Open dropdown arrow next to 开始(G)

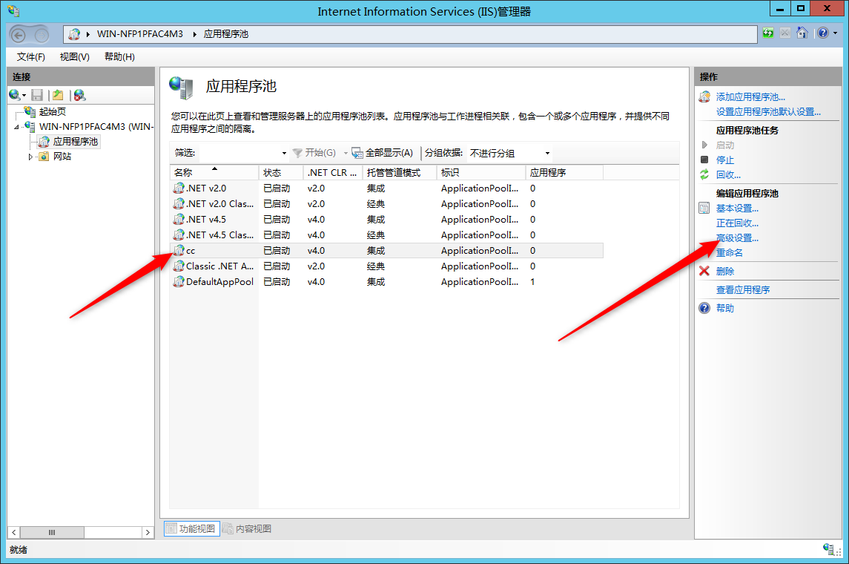point(346,154)
